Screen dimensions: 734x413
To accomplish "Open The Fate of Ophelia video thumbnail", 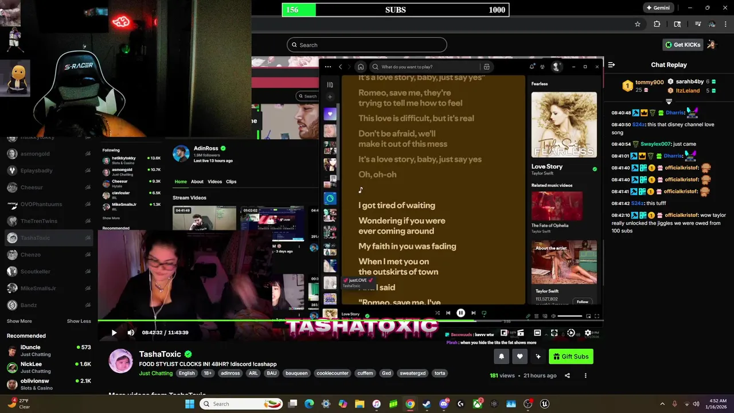I will coord(557,206).
